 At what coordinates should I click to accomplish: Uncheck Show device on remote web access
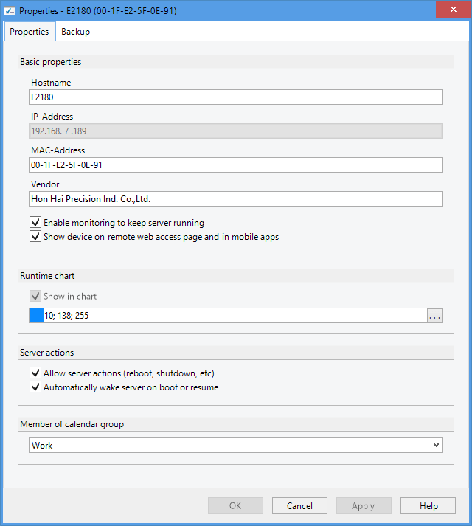tap(35, 237)
